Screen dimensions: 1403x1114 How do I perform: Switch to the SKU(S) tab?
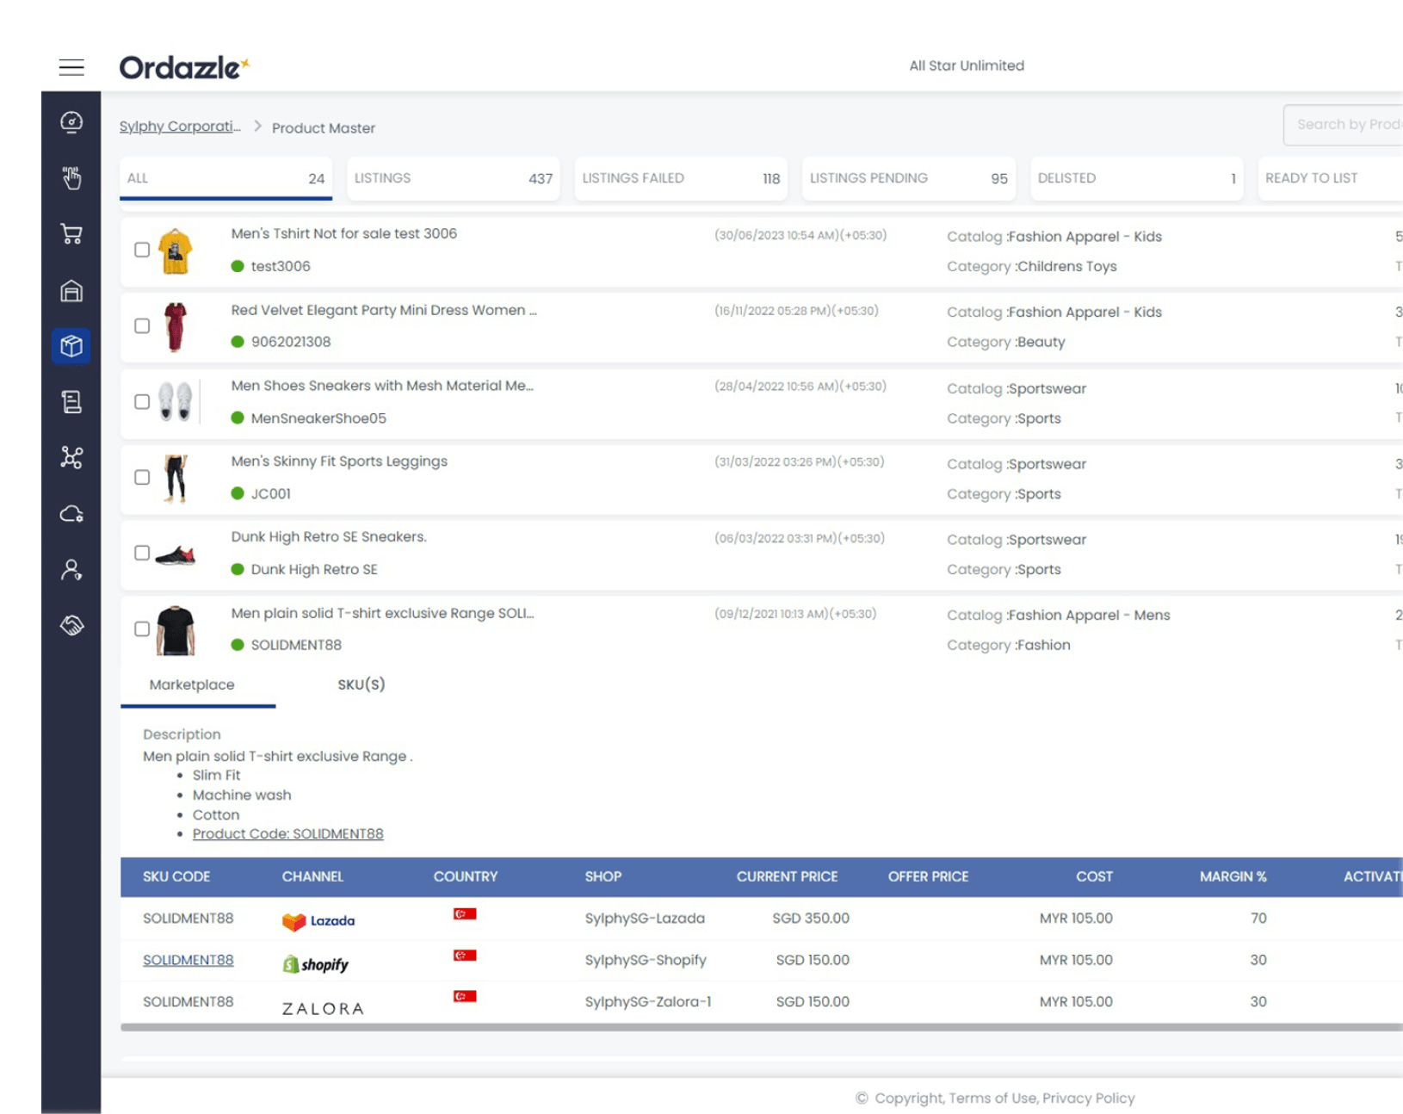pyautogui.click(x=361, y=684)
